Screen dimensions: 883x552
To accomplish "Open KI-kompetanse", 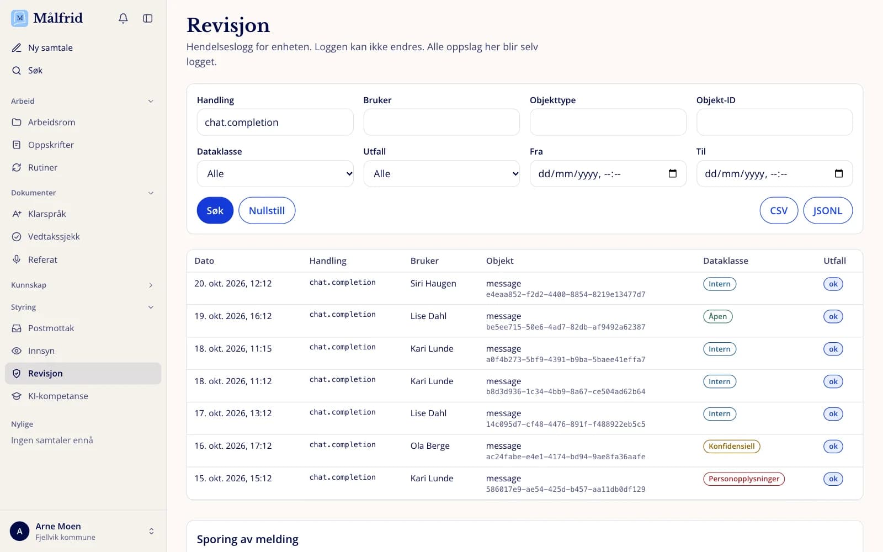I will point(83,396).
